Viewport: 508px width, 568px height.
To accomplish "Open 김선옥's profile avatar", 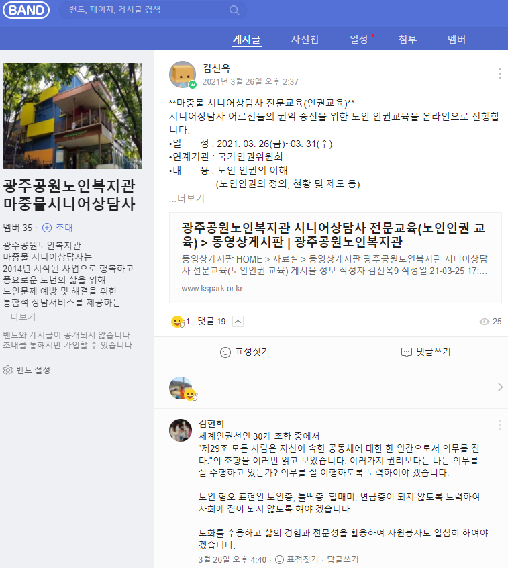I will [183, 75].
